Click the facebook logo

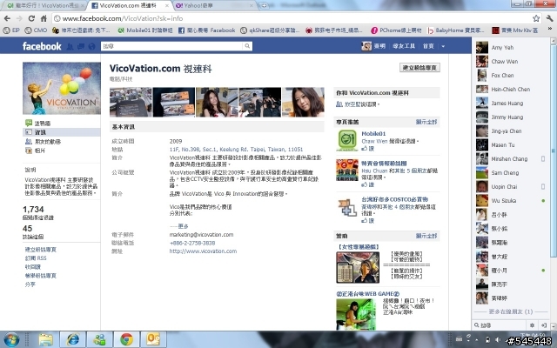(42, 46)
